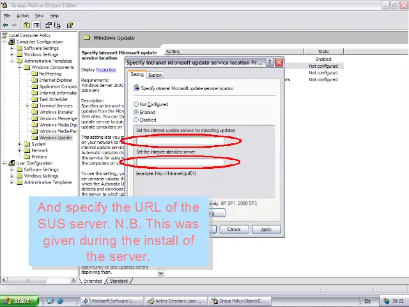
Task: Click the description pane scroll-down arrow
Action: [161, 273]
